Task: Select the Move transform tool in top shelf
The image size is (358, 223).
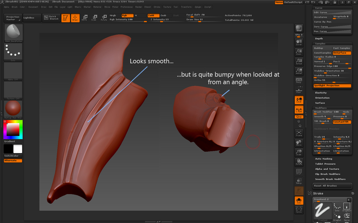Action: [84, 18]
